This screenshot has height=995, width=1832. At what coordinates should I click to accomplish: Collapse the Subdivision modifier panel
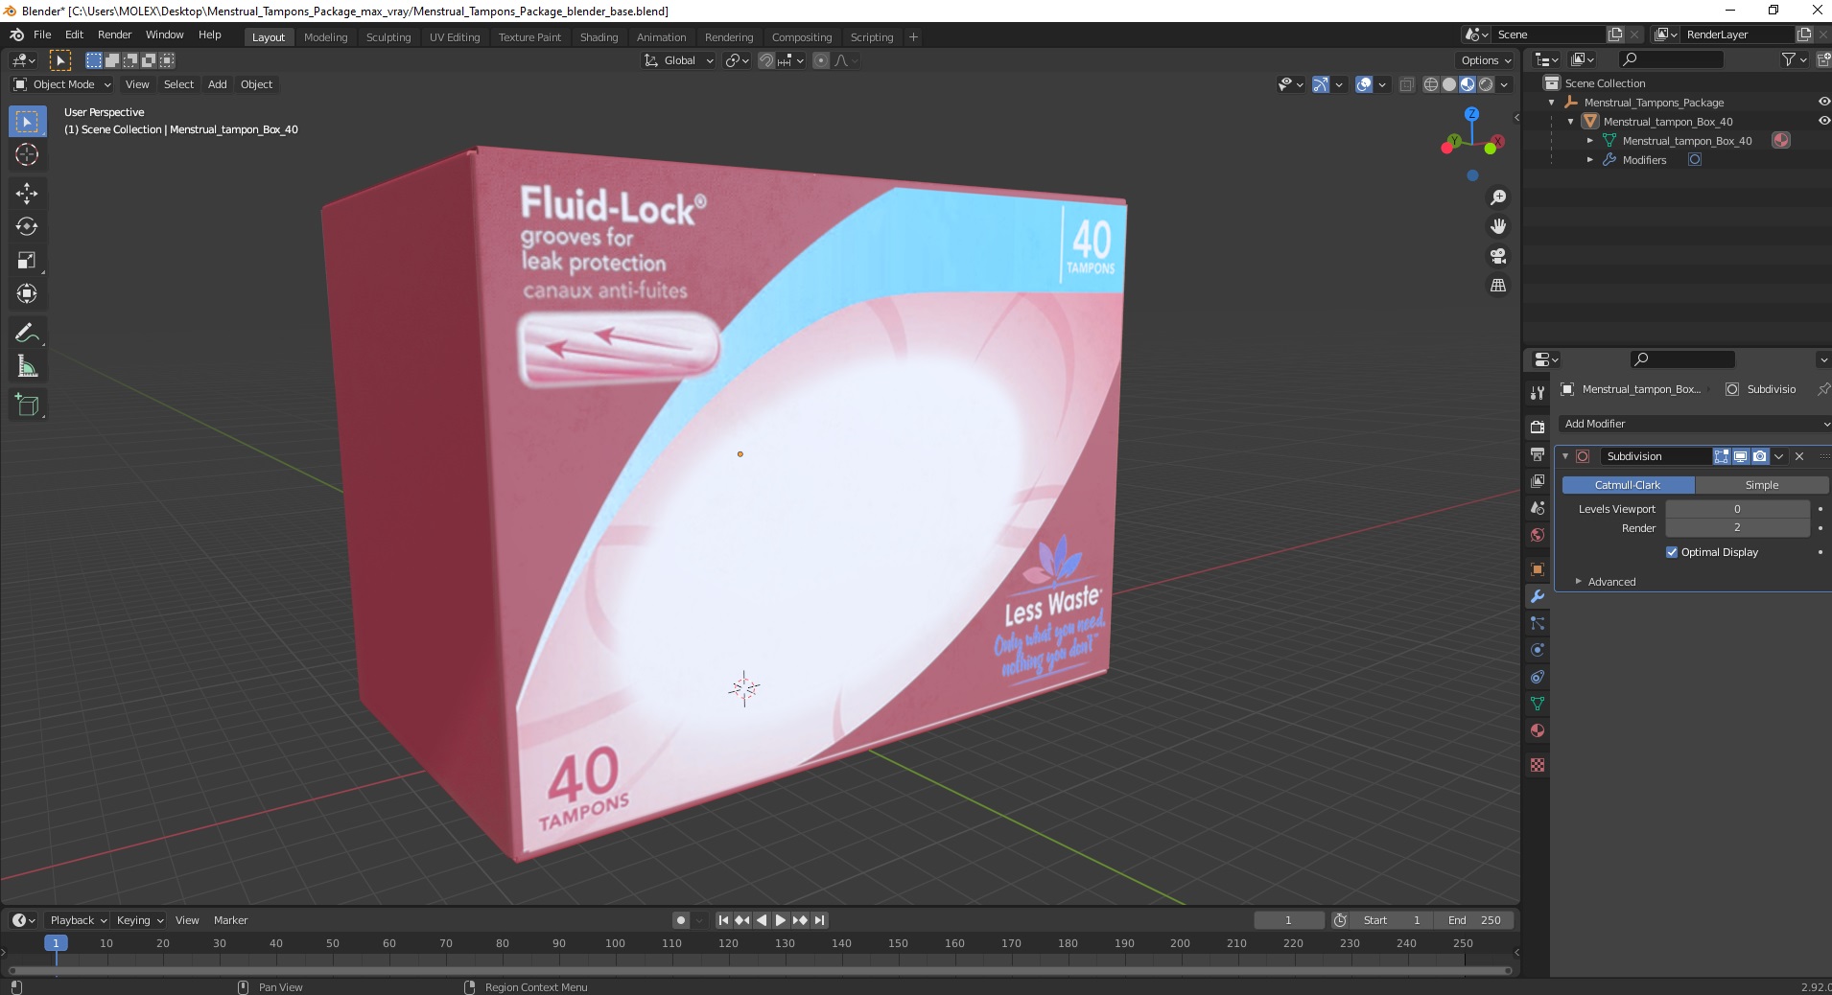1565,456
